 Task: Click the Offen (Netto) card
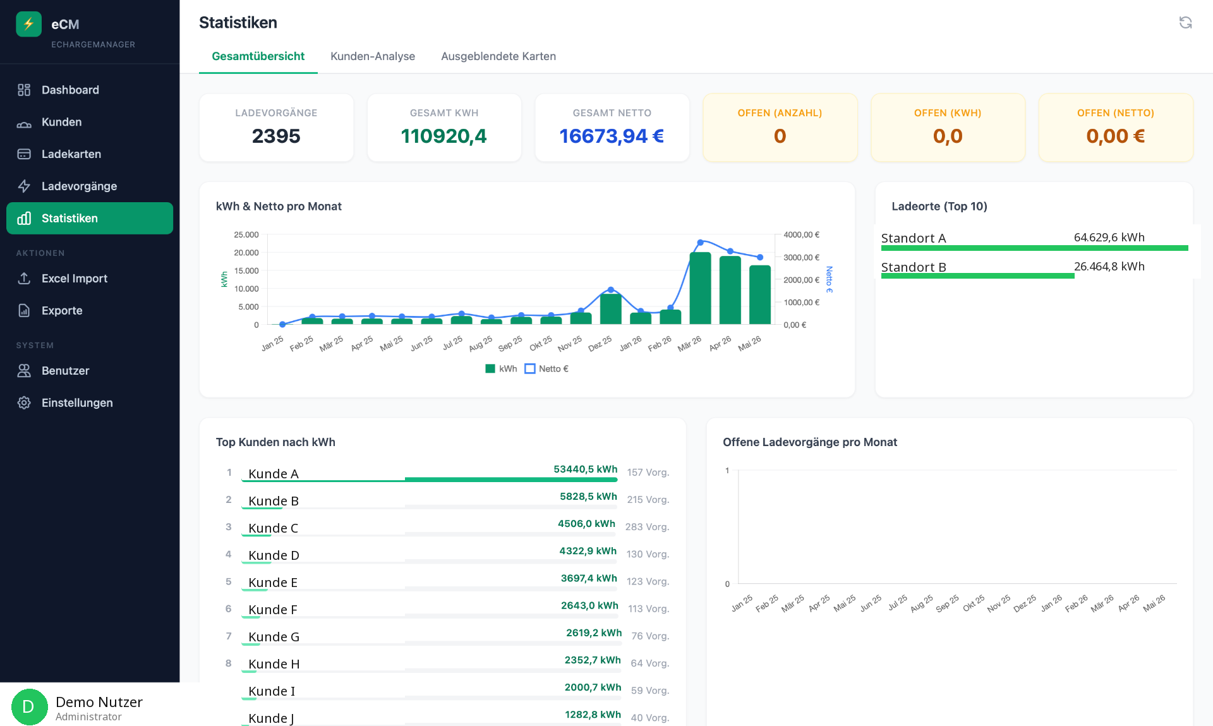1116,128
